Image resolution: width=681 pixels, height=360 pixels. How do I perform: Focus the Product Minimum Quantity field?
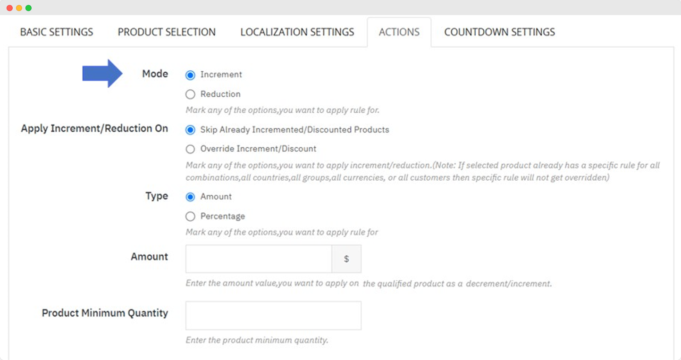273,316
